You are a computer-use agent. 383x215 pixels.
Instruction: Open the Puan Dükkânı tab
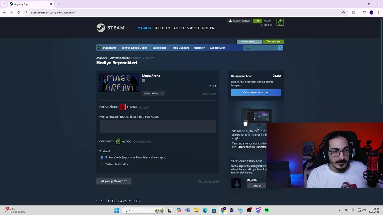[180, 48]
